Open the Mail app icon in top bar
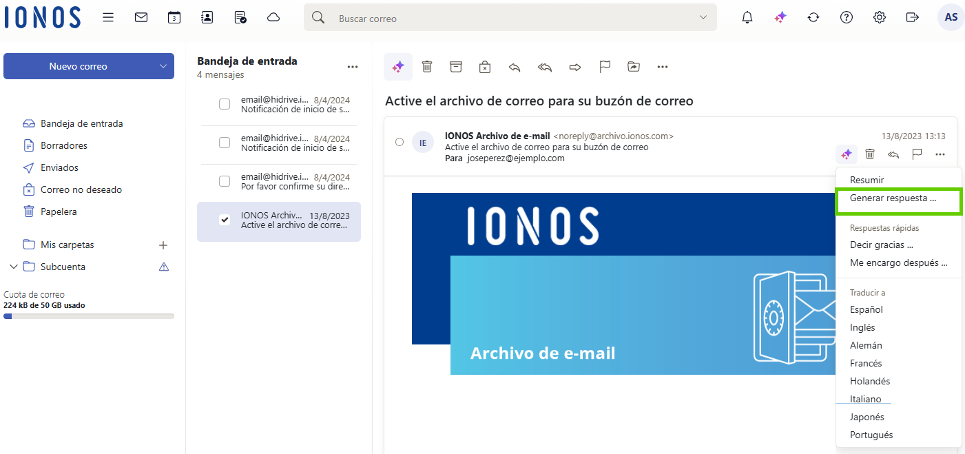Screen dimensions: 965x454 point(141,17)
